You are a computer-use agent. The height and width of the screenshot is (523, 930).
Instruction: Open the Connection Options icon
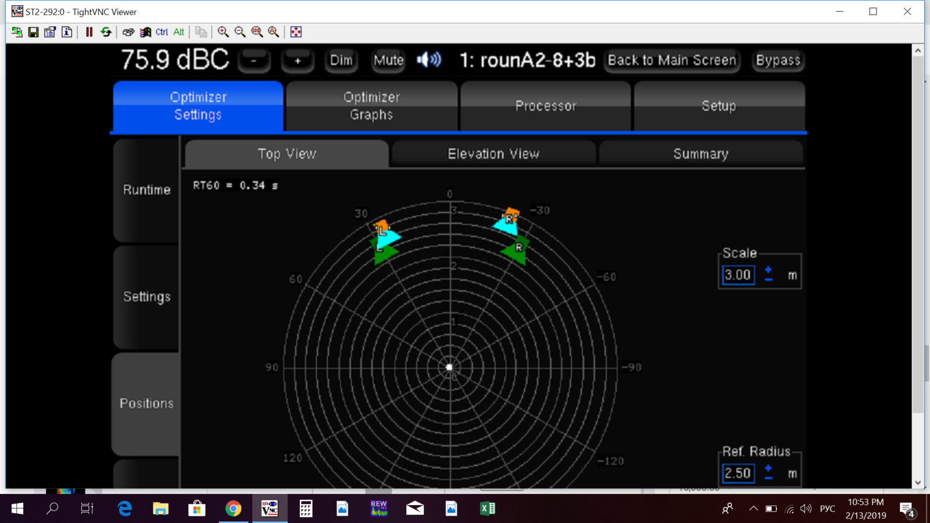[50, 32]
